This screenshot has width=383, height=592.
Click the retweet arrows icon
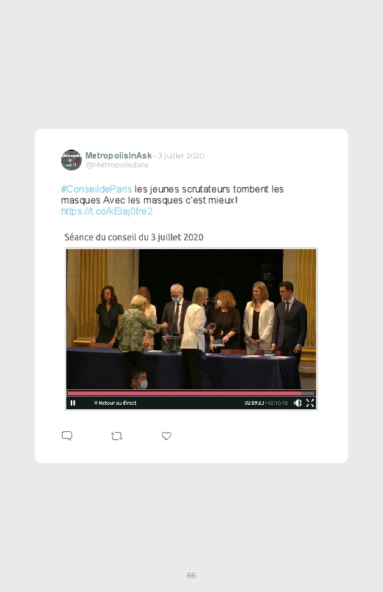[116, 436]
